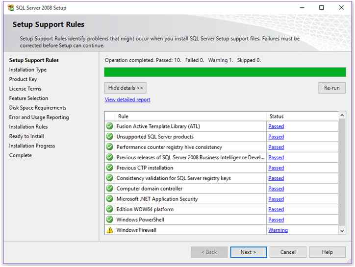Proceed with the Next button
The width and height of the screenshot is (355, 267).
coord(249,252)
